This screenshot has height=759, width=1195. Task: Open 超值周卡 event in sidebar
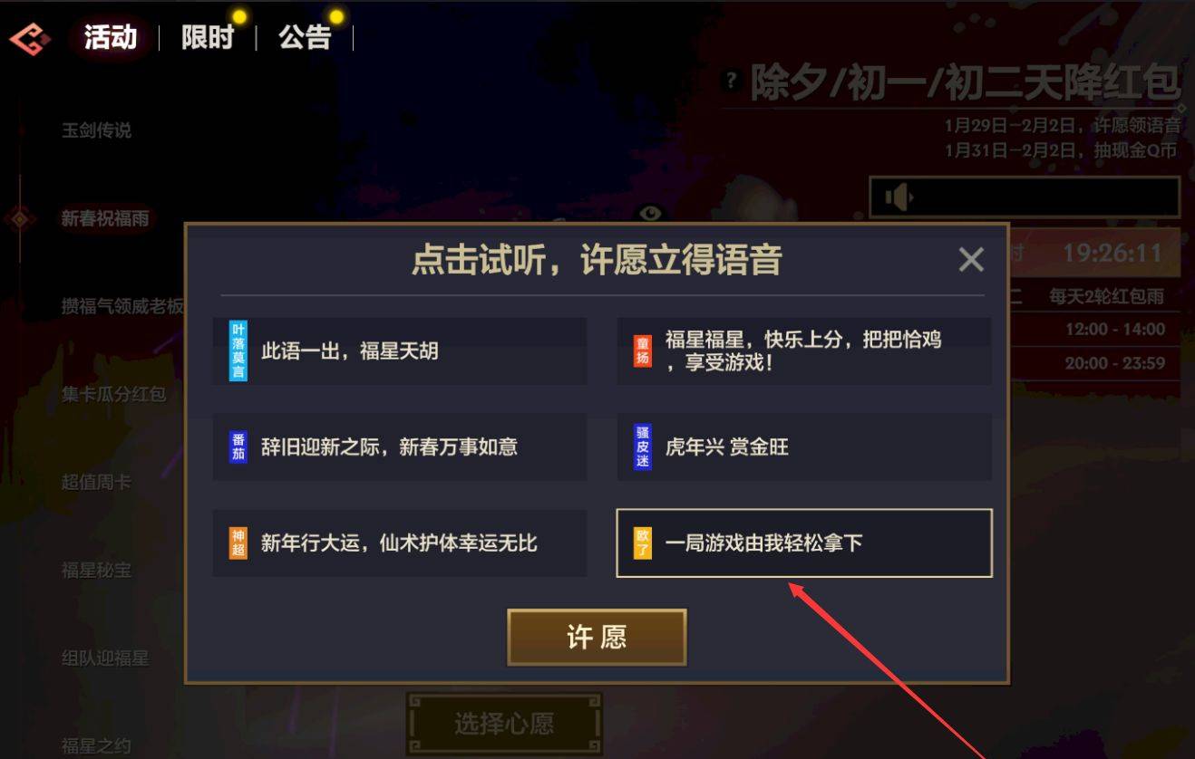[x=96, y=482]
